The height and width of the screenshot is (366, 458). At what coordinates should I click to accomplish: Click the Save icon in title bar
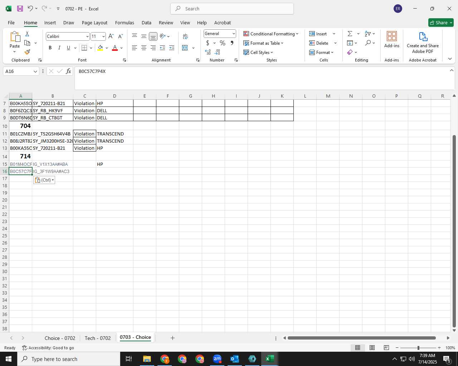20,9
